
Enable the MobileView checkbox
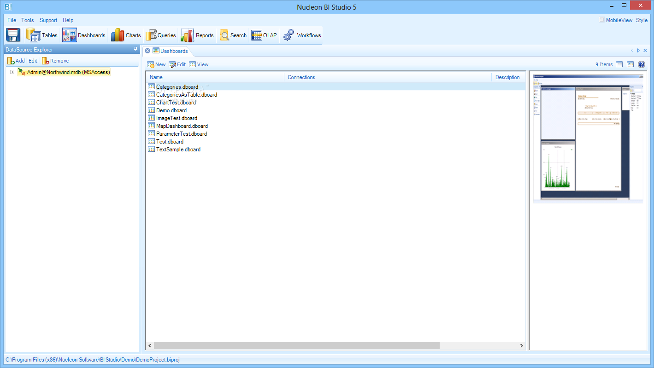click(601, 20)
